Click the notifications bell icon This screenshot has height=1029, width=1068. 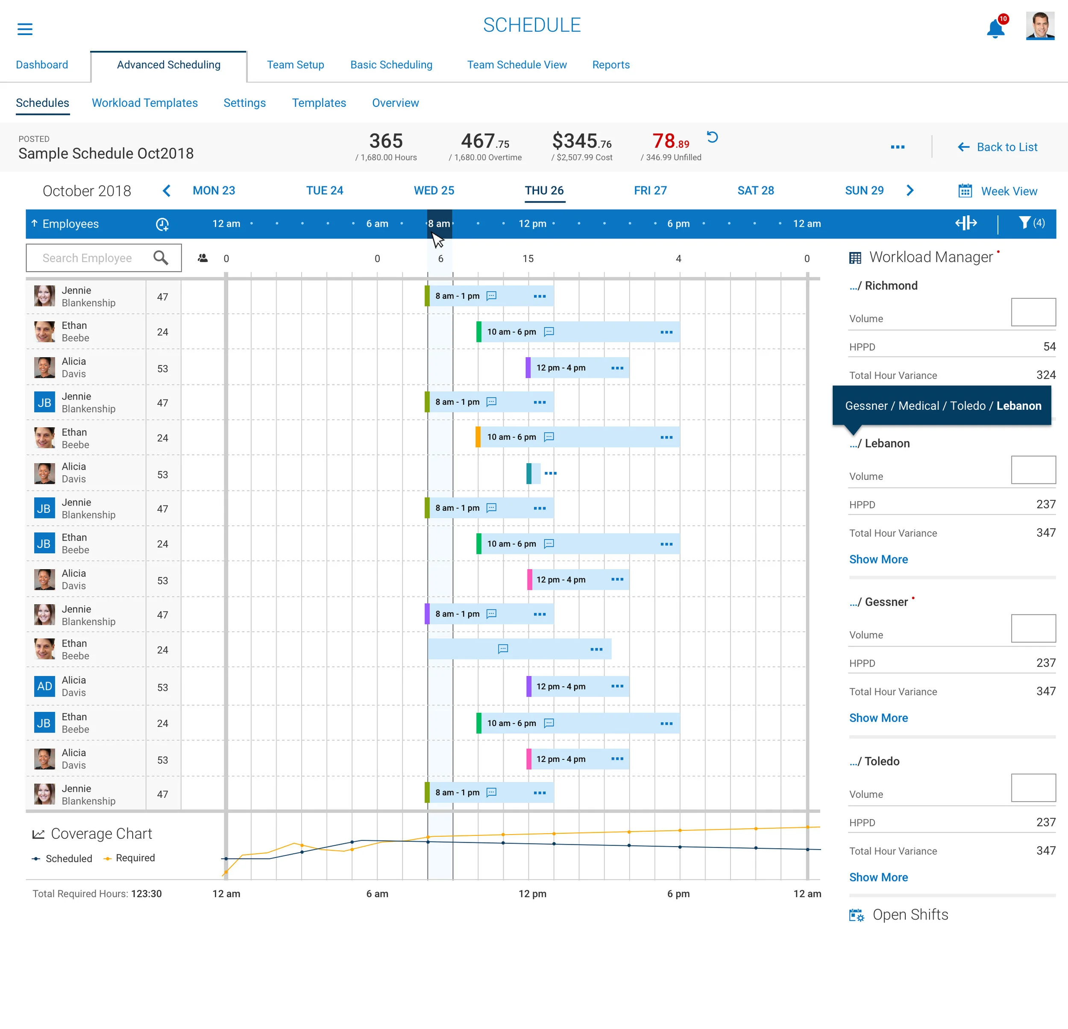coord(995,28)
